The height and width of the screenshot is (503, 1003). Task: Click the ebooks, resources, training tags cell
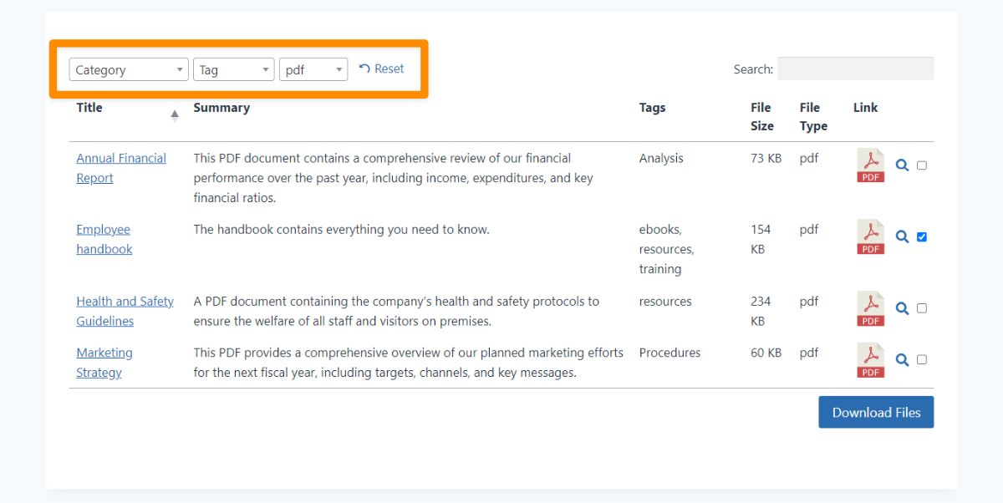click(x=667, y=249)
